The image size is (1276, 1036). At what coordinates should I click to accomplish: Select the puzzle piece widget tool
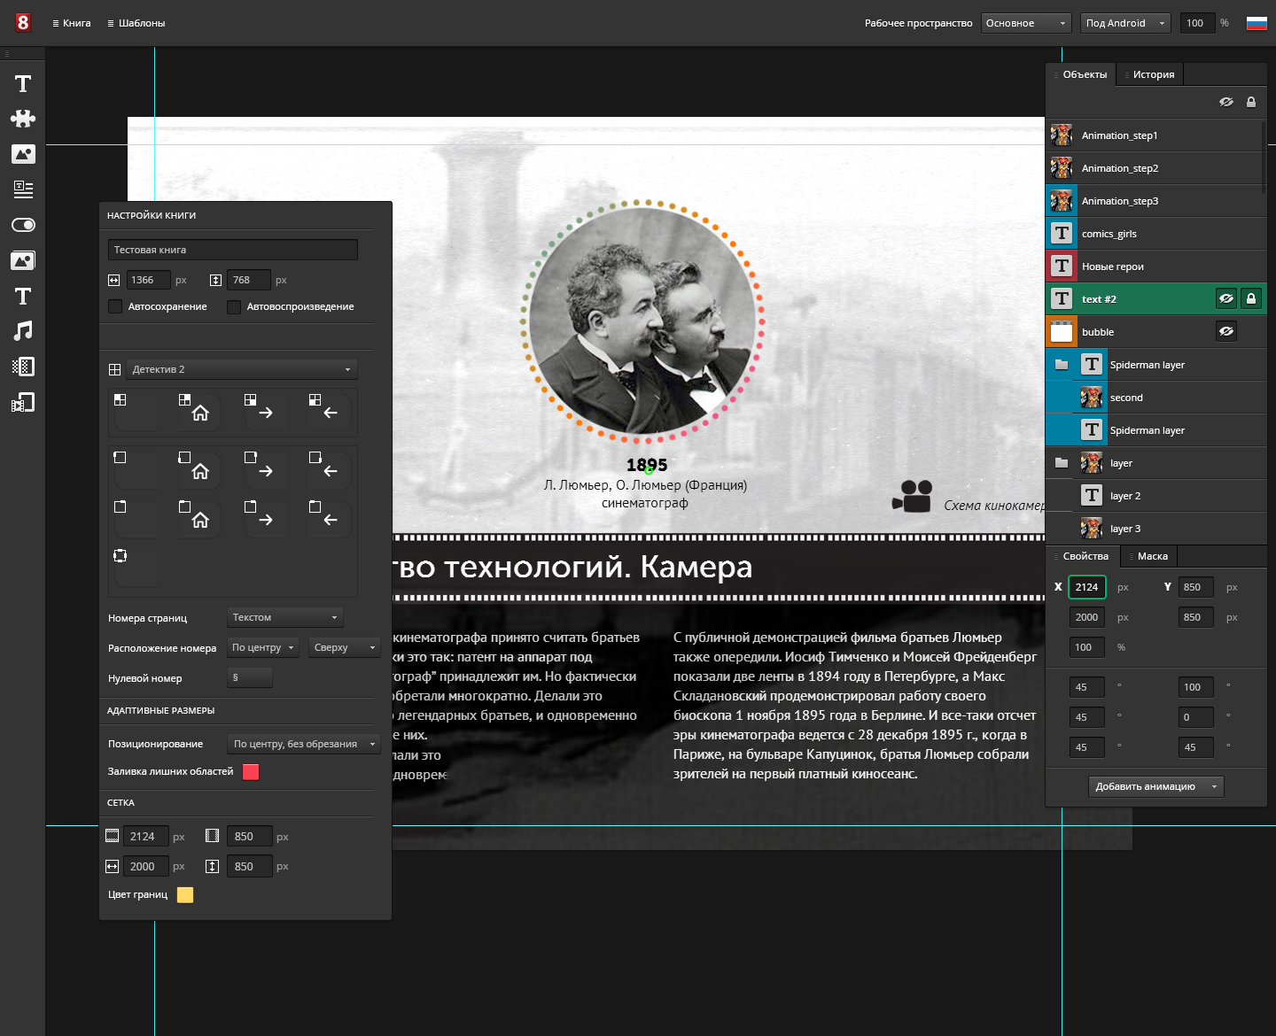[x=23, y=119]
